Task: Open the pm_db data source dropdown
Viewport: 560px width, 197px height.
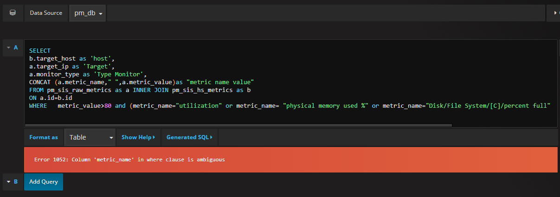Action: tap(88, 13)
